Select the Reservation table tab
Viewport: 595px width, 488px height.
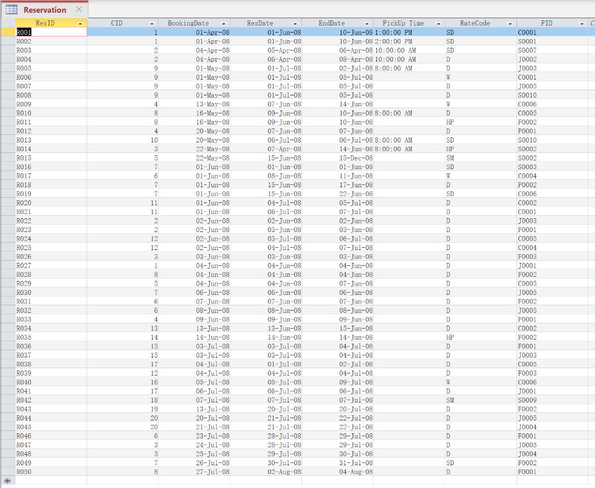tap(45, 10)
